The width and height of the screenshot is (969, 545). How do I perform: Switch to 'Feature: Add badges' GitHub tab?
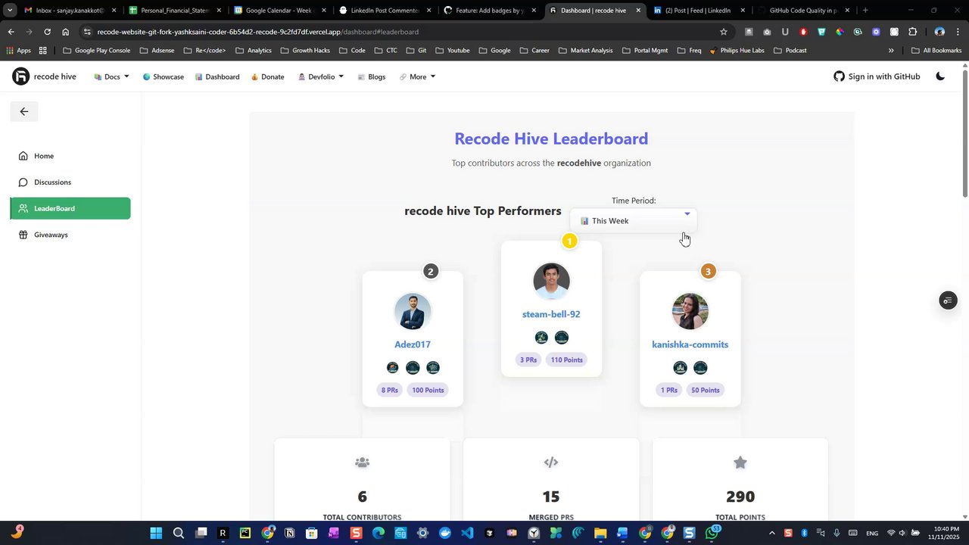(488, 11)
